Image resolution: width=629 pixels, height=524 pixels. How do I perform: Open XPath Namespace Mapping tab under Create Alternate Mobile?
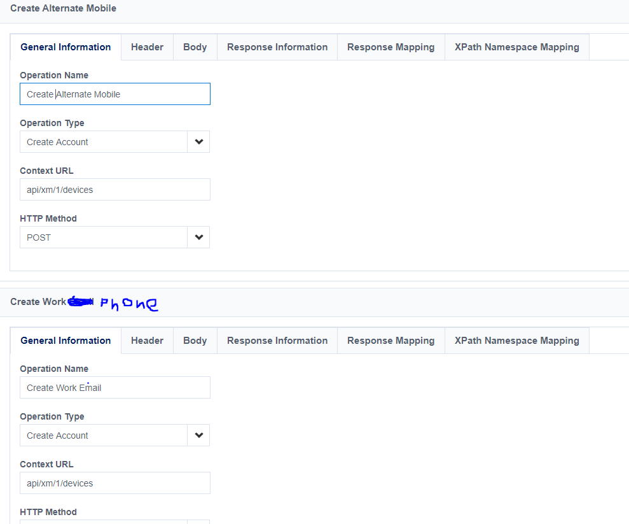point(516,47)
